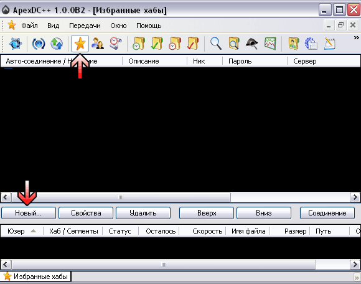Open Public Hubs via the blue globe icon
The image size is (361, 284).
tap(16, 44)
